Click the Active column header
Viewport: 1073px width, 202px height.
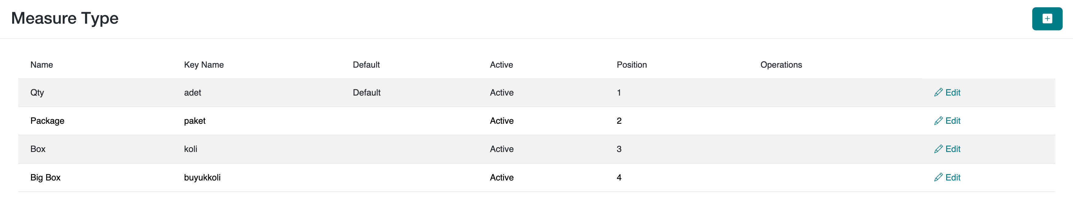click(501, 65)
